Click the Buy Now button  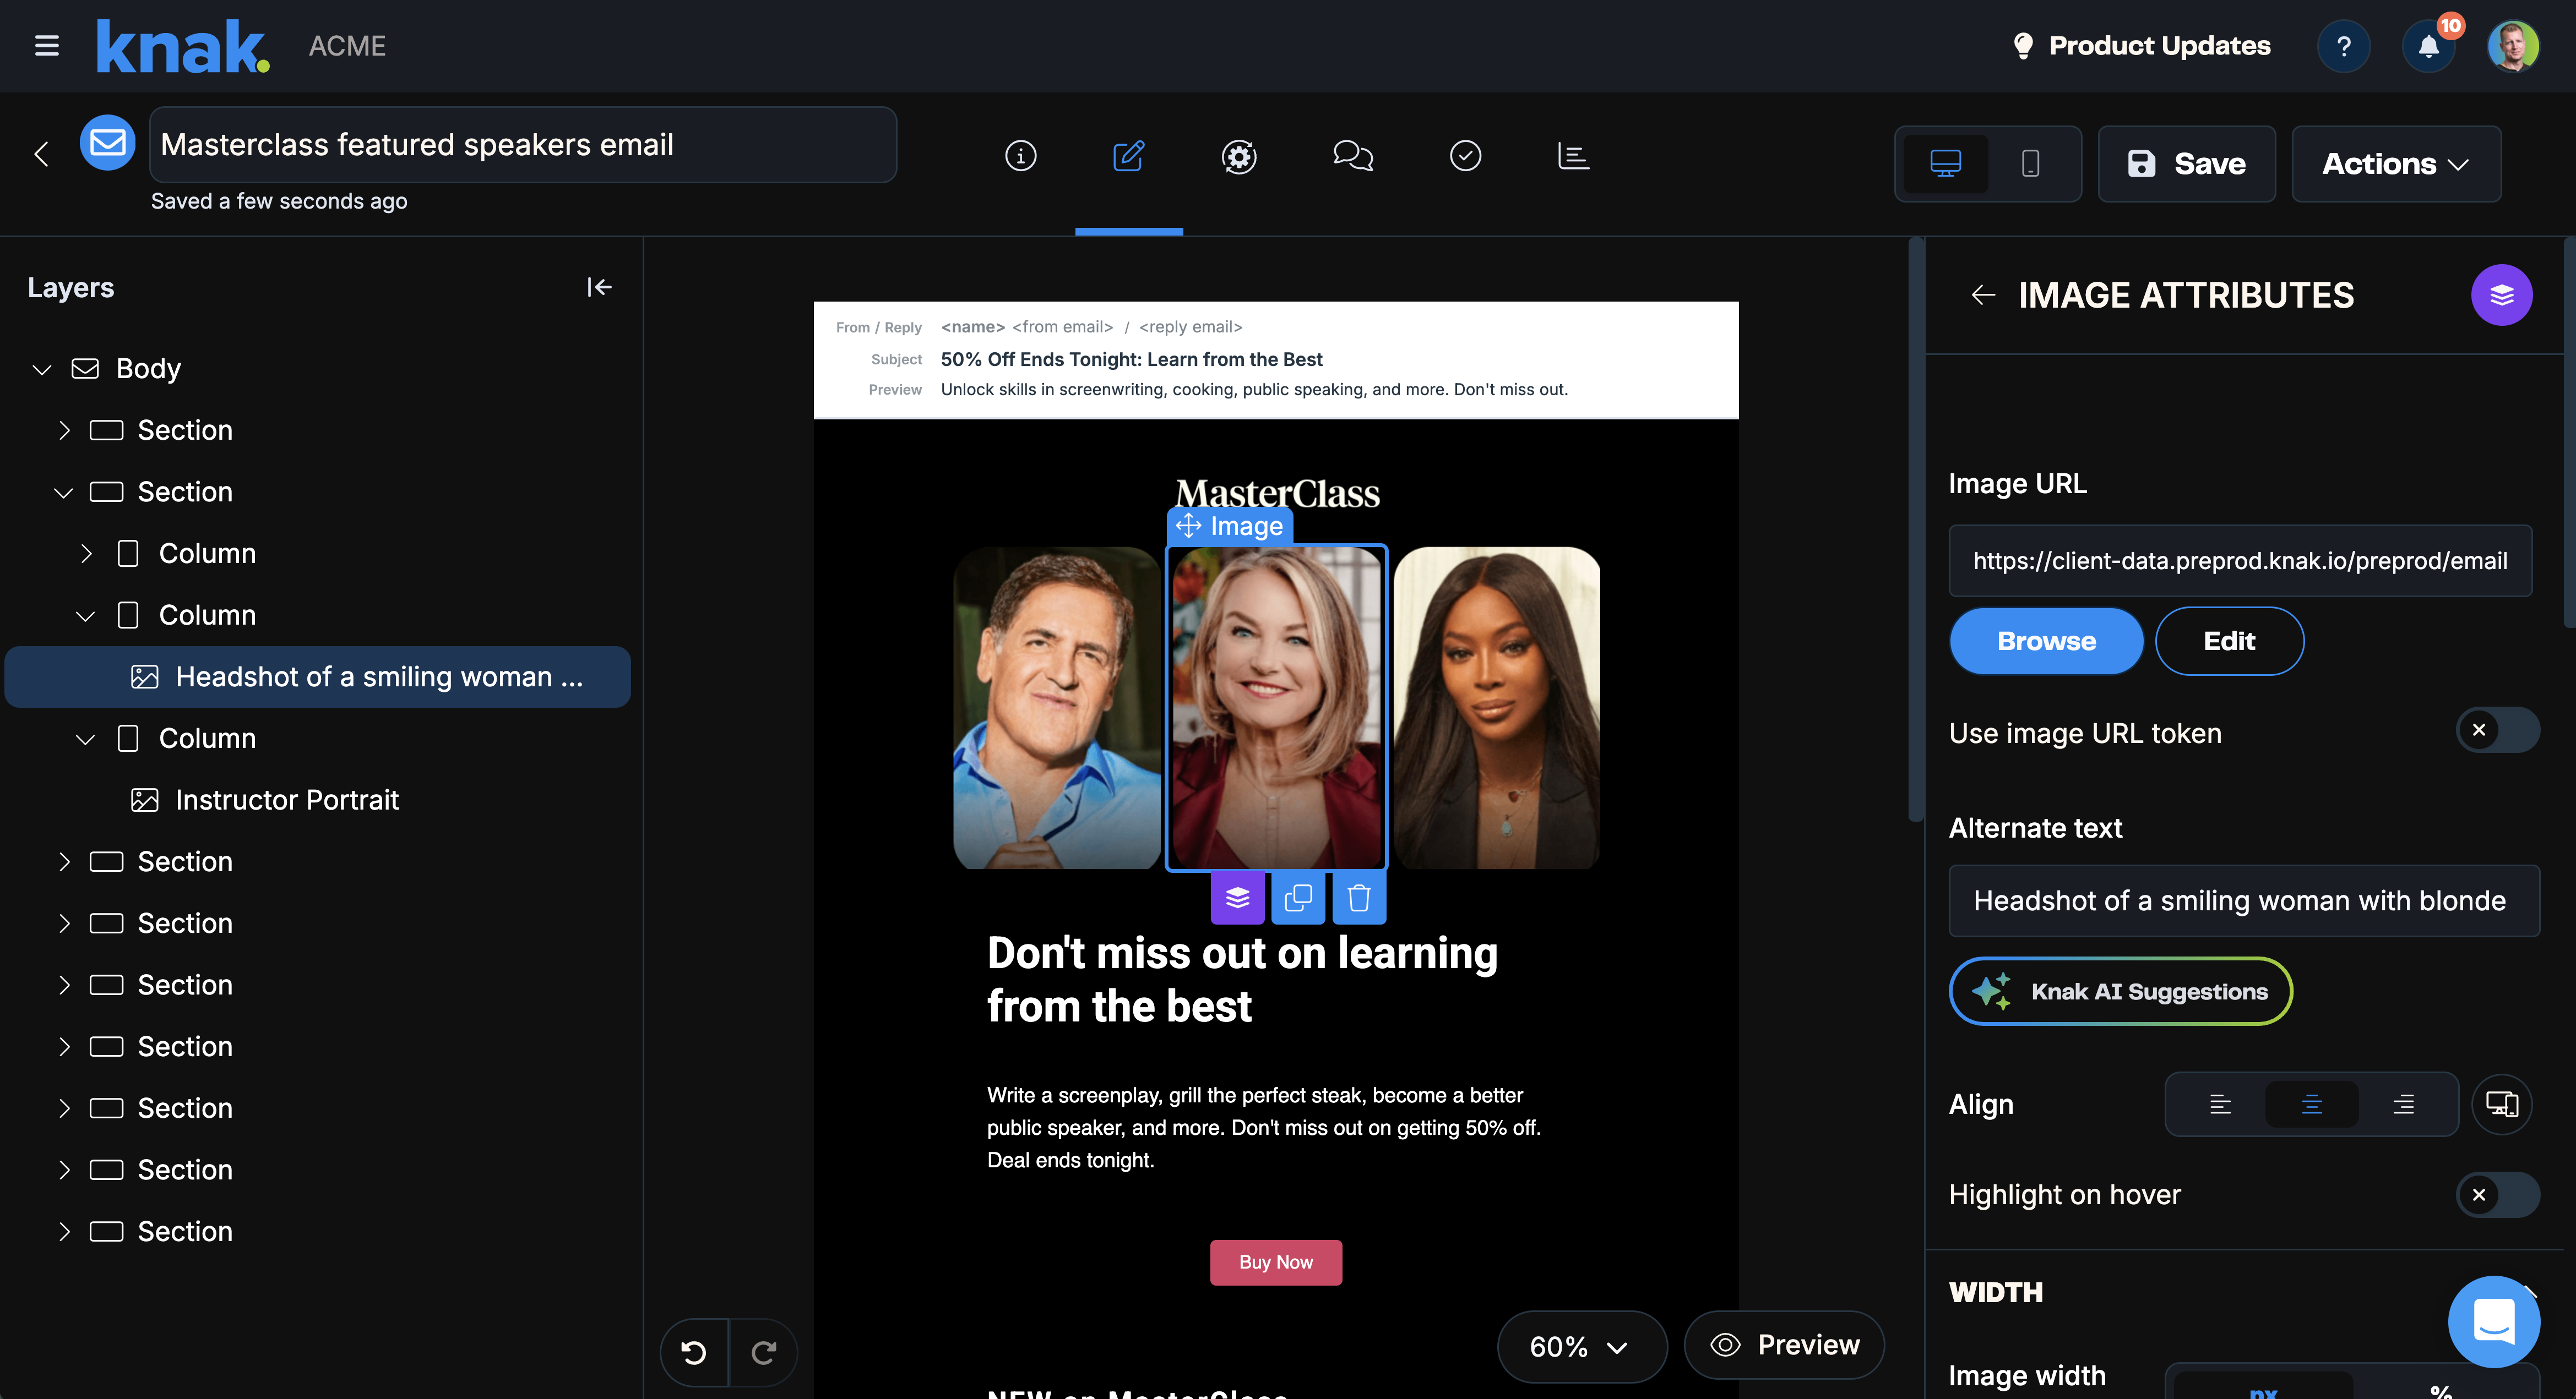[1276, 1262]
